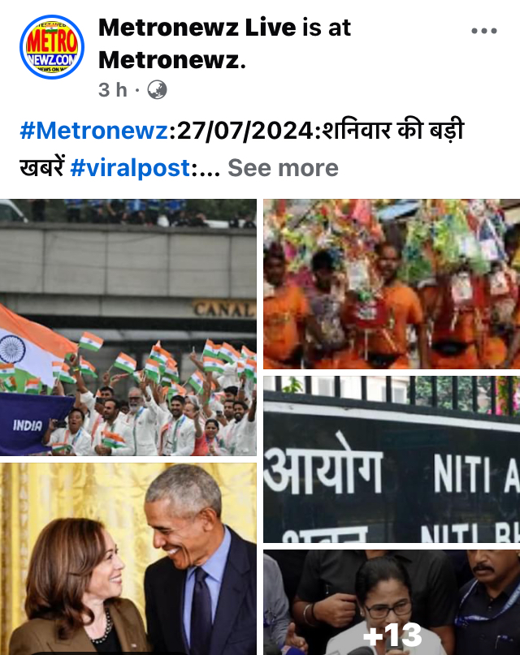Image resolution: width=520 pixels, height=655 pixels.
Task: Tap the public globe privacy icon
Action: (157, 90)
